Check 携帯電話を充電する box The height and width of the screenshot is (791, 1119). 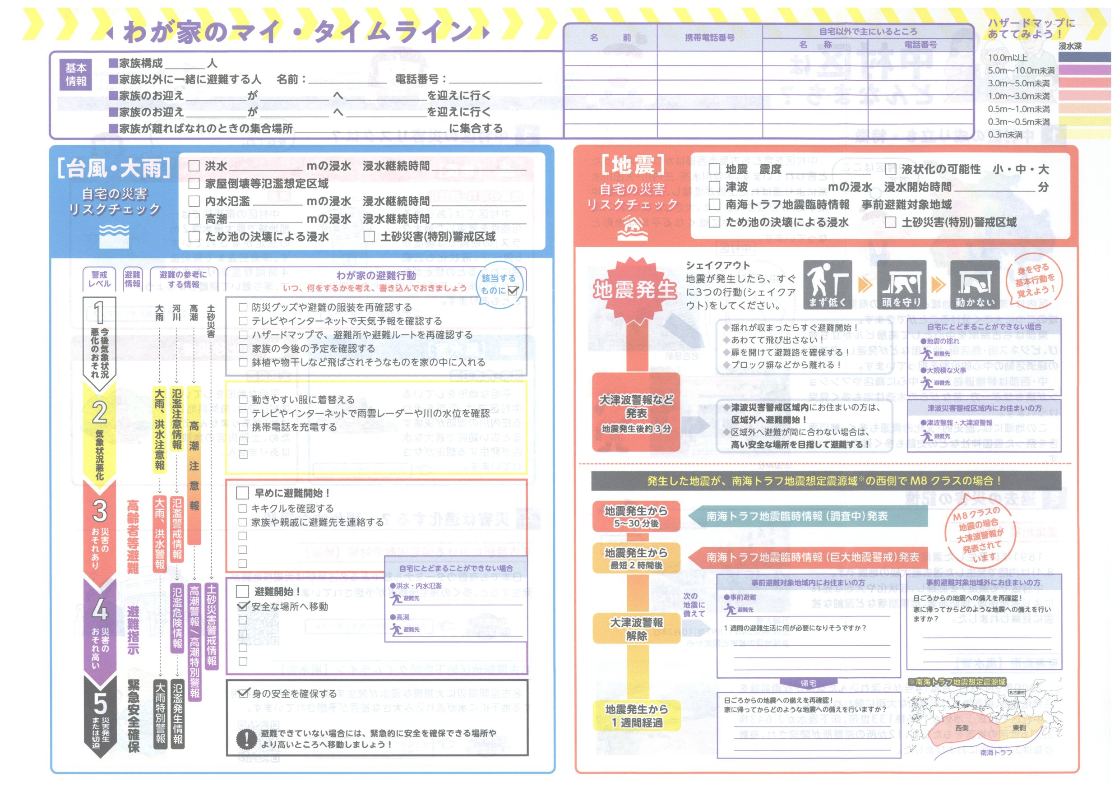(243, 427)
